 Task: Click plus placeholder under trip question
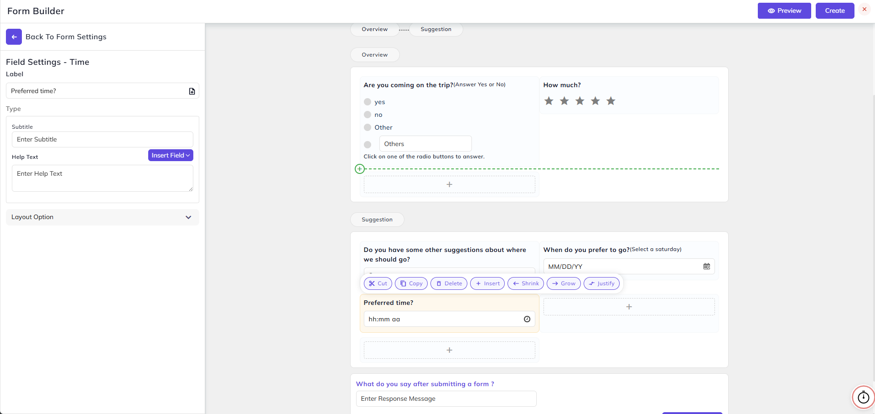tap(450, 184)
